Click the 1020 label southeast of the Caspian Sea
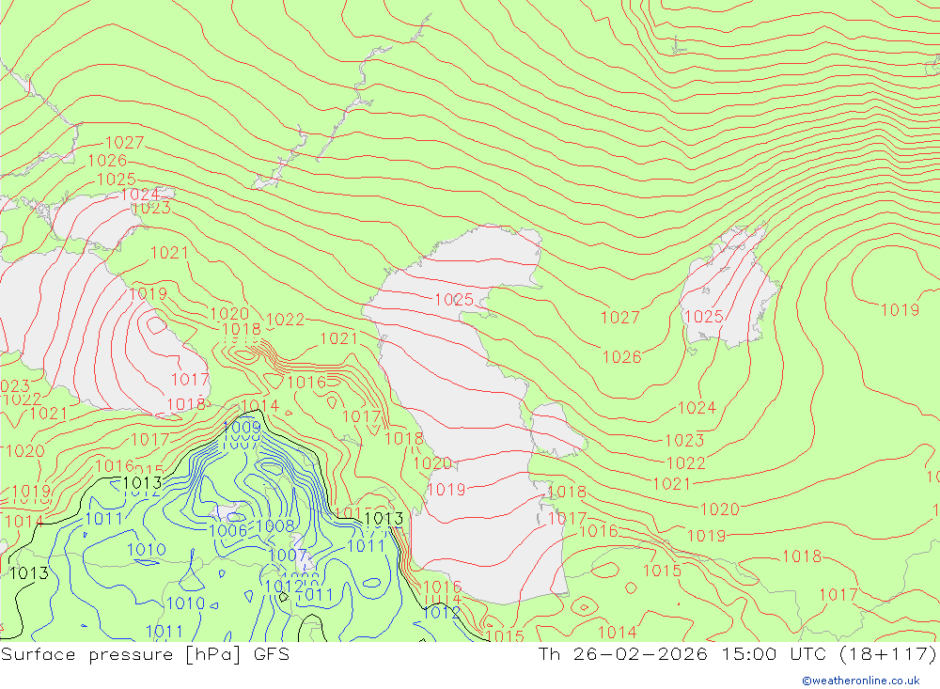 [720, 509]
